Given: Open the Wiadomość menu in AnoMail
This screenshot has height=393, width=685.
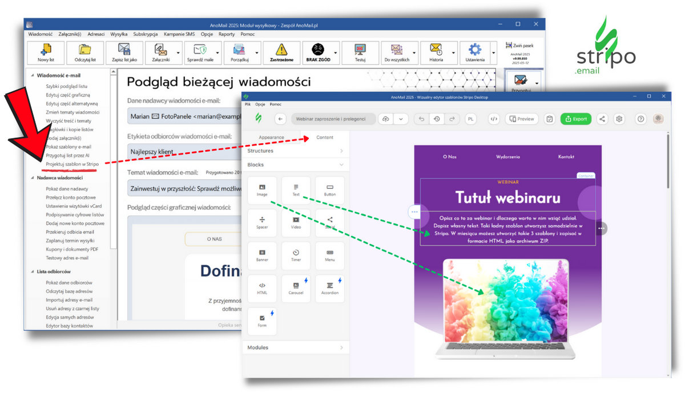Looking at the screenshot, I should click(40, 34).
